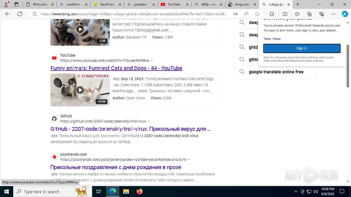The image size is (351, 197).
Task: Click 'Author: Domi show' text
Action: [x=129, y=98]
